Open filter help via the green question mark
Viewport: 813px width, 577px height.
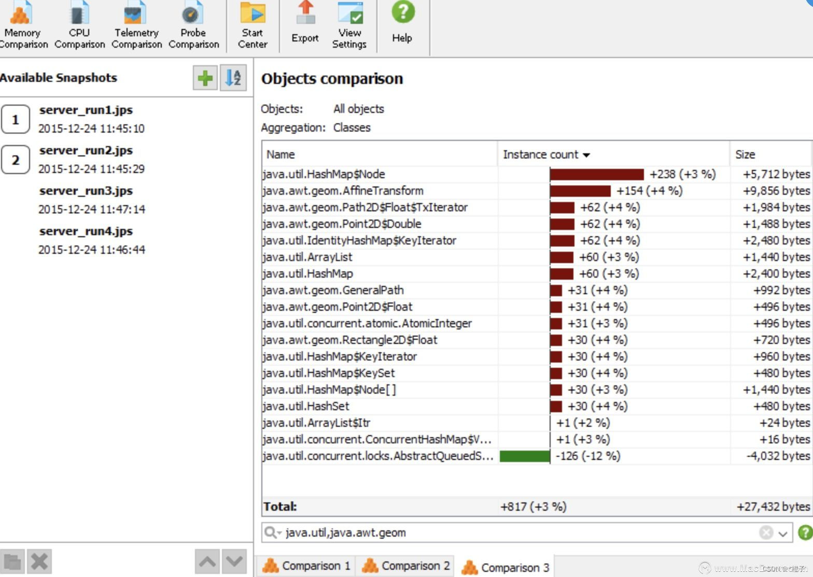point(805,532)
